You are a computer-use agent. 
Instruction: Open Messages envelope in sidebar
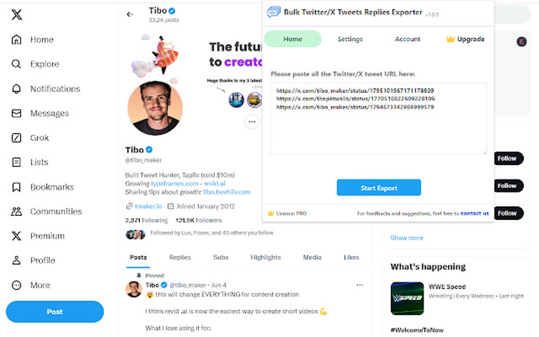pos(16,113)
